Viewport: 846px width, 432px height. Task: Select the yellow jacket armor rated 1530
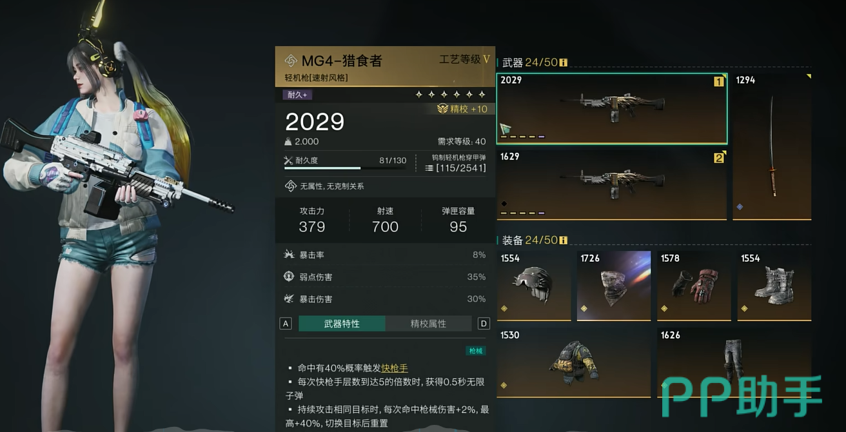[x=574, y=362]
